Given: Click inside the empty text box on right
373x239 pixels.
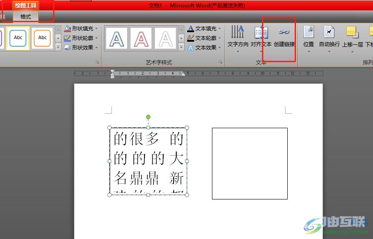Looking at the screenshot, I should coord(250,163).
